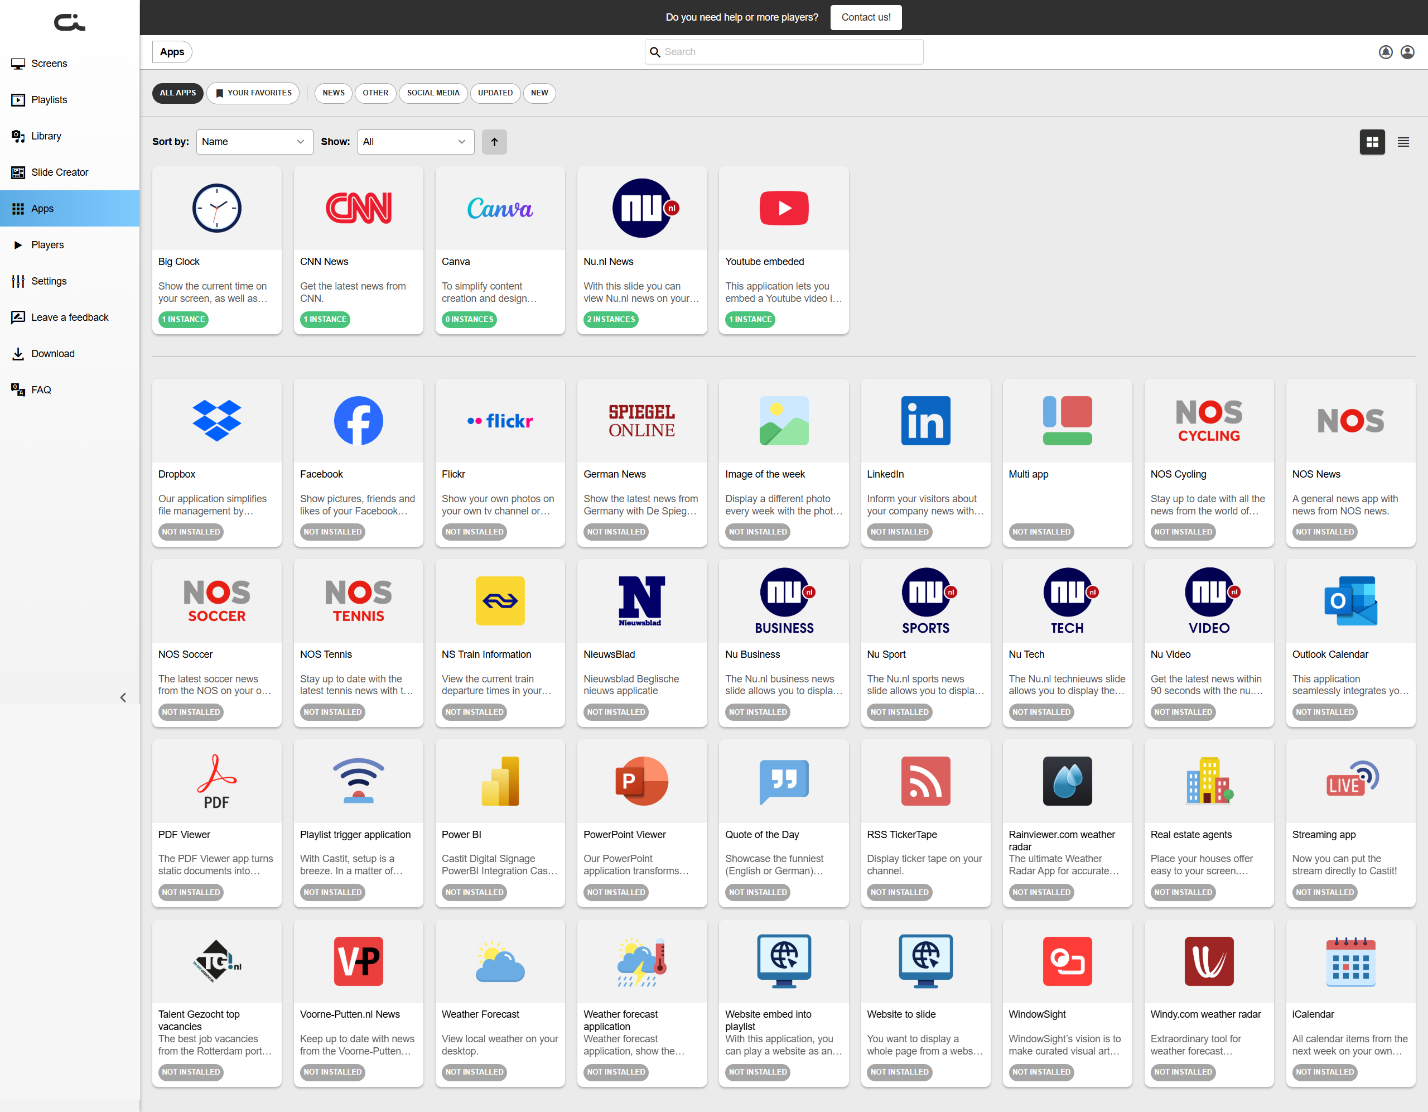
Task: Filter apps by Social Media
Action: point(433,93)
